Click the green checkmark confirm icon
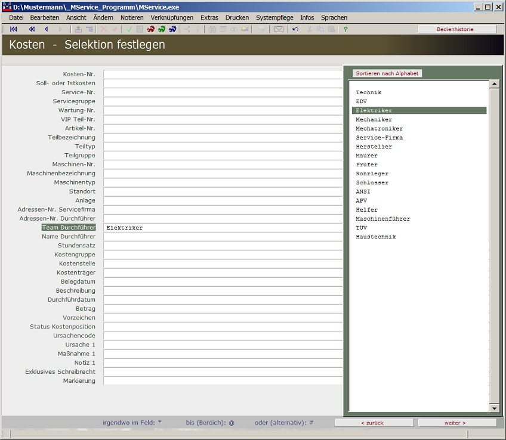Image resolution: width=506 pixels, height=440 pixels. click(129, 29)
